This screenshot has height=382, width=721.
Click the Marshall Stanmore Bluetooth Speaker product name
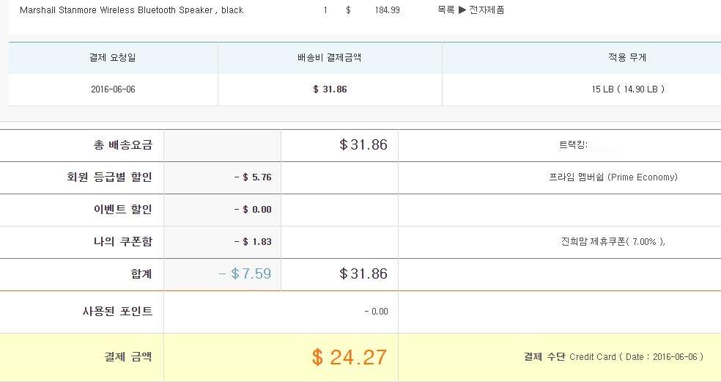tap(131, 10)
